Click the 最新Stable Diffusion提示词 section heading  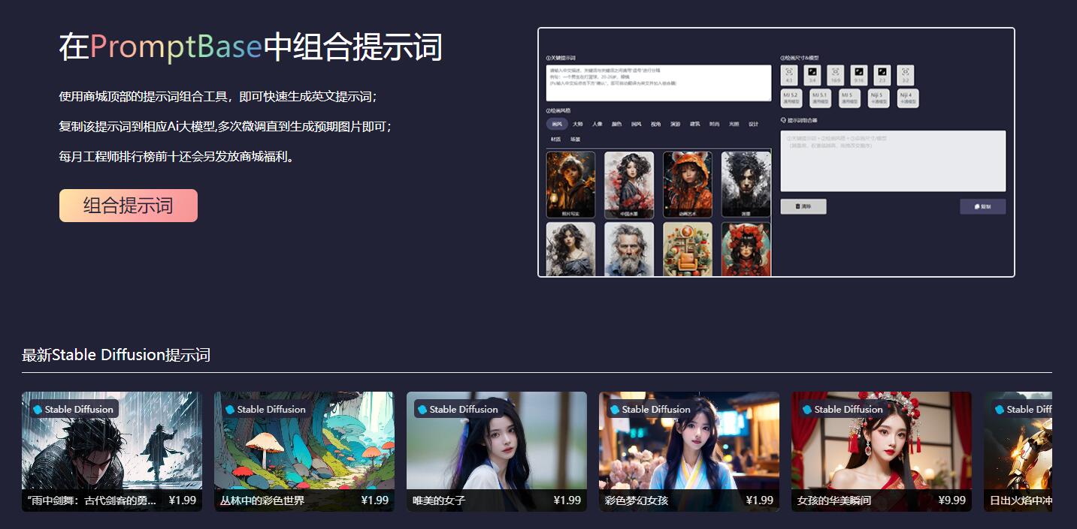coord(116,355)
